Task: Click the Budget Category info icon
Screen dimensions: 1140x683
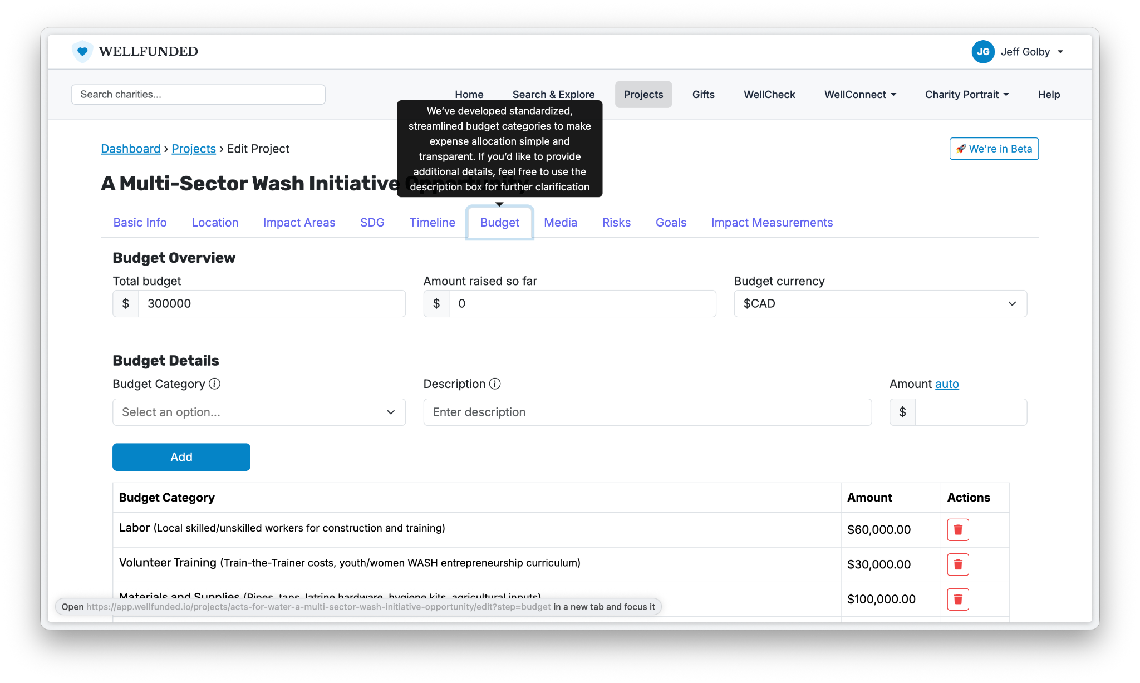Action: (214, 384)
